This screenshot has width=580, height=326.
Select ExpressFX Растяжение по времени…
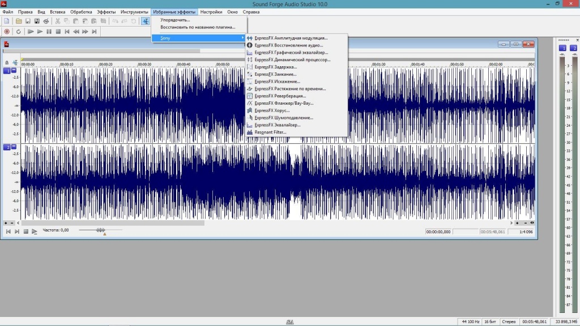coord(296,89)
